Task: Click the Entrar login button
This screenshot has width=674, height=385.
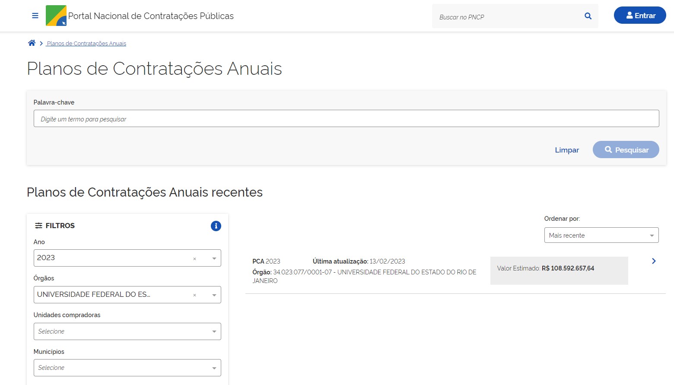Action: (x=639, y=16)
